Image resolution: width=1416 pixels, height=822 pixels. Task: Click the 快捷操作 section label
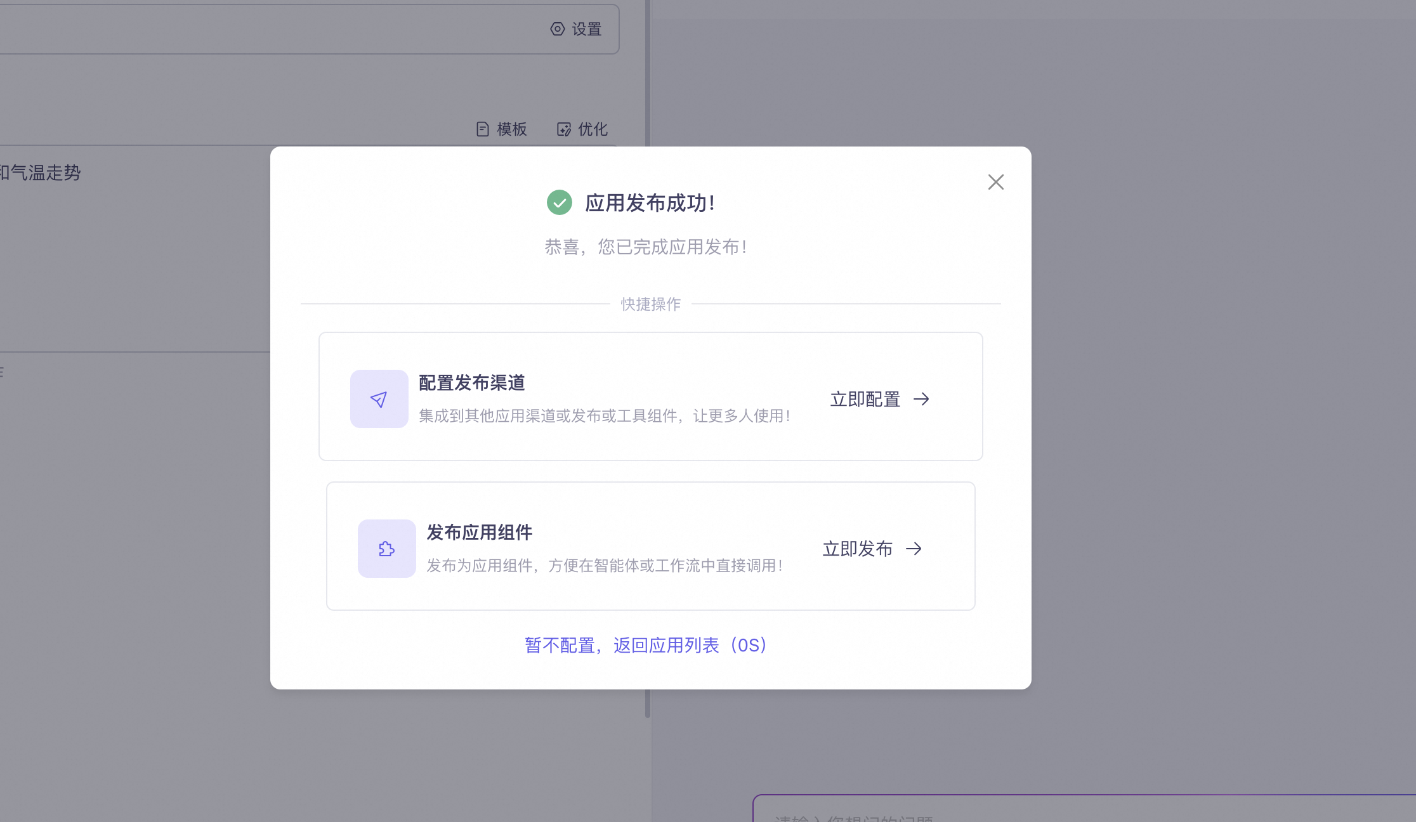click(x=651, y=304)
